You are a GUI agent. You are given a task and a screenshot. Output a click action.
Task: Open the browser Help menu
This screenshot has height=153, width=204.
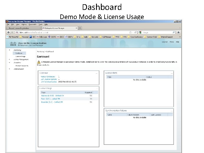tap(46, 24)
